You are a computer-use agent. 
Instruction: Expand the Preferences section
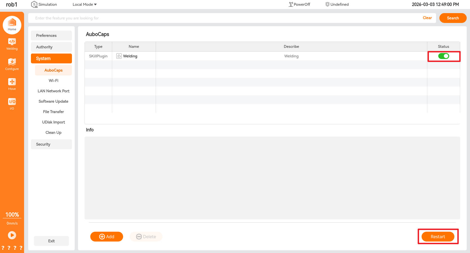[51, 36]
